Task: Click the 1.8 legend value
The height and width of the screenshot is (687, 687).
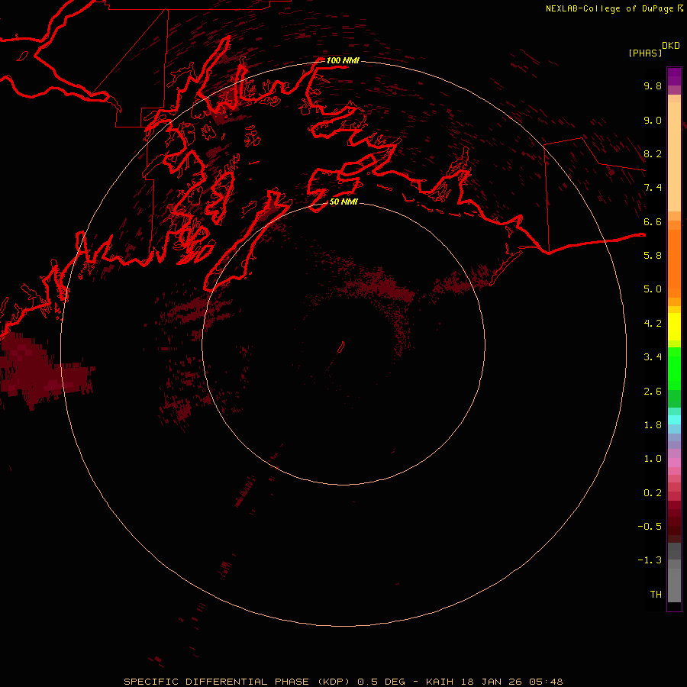Action: pos(653,425)
